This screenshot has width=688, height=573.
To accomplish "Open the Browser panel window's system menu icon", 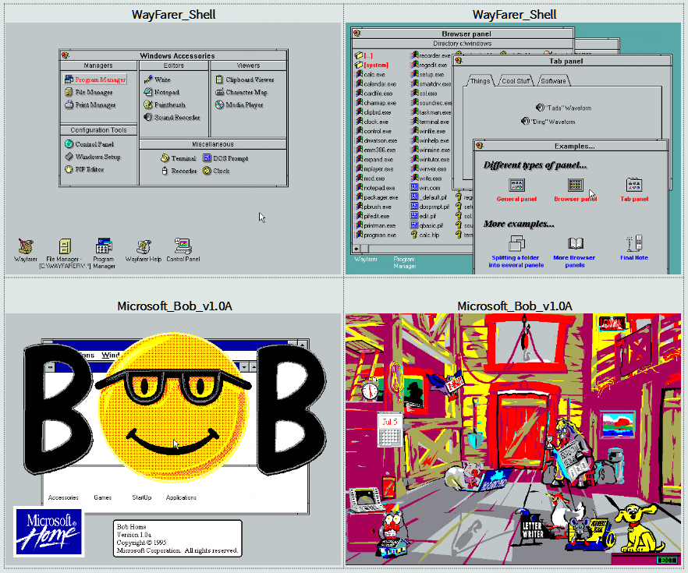I will pos(357,34).
